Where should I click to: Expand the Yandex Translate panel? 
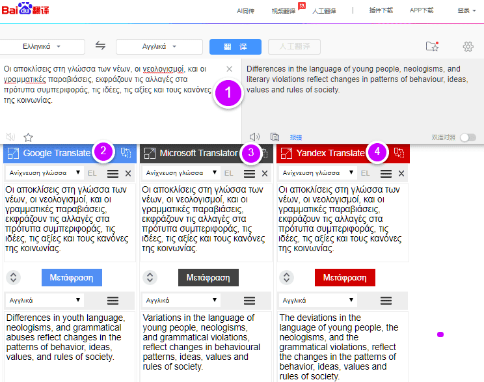(286, 153)
